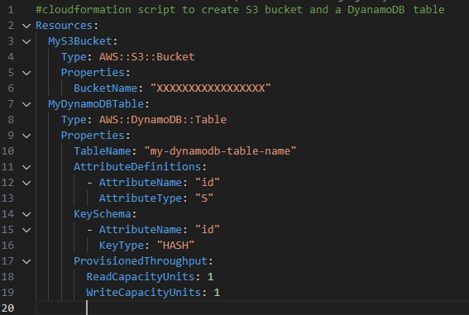
Task: Collapse the Resources block on line 2
Action: [x=26, y=26]
